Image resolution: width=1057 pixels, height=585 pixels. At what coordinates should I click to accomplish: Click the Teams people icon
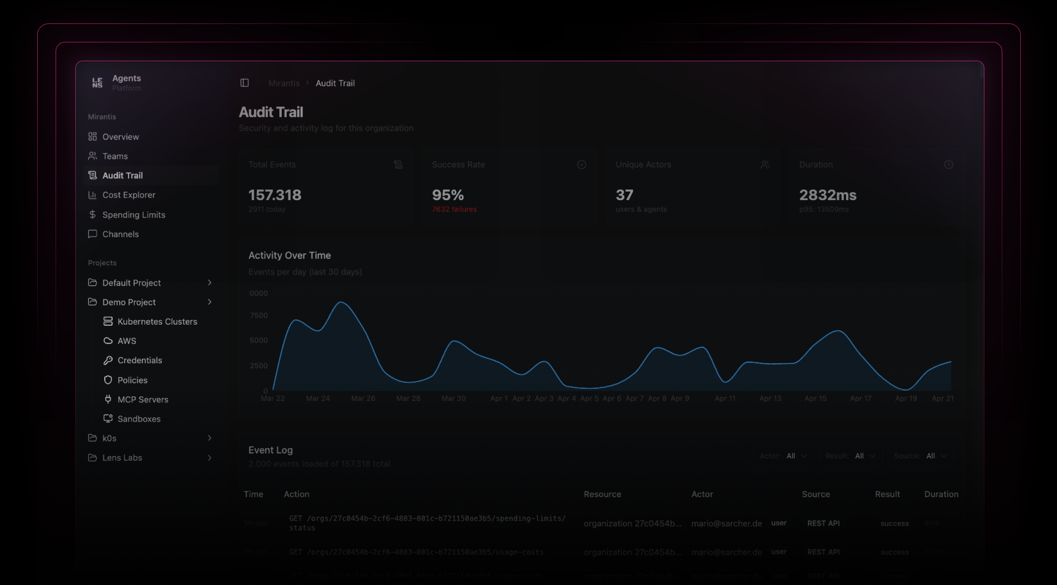pos(92,156)
